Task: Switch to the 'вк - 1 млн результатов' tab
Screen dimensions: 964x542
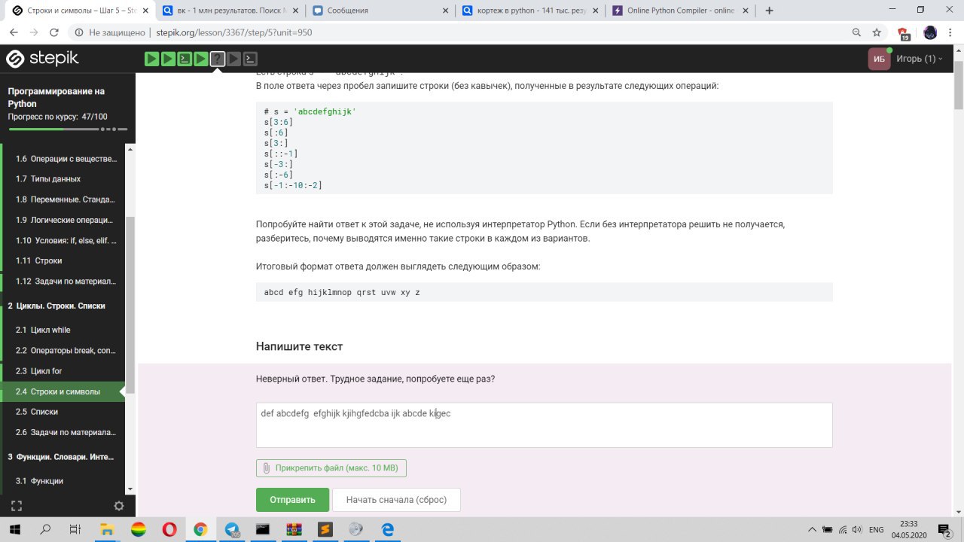Action: 230,11
